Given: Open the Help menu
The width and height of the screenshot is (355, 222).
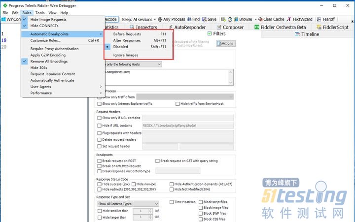Looking at the screenshot, I should (64, 13).
